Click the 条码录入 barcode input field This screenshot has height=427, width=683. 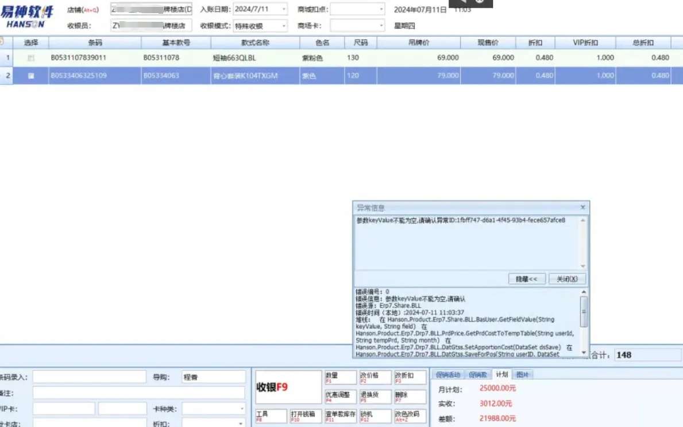(89, 377)
